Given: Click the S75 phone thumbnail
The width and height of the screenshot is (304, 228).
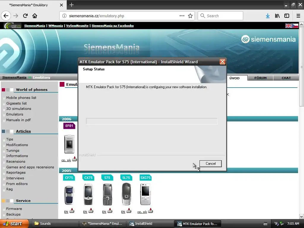Looking at the screenshot, I should (x=107, y=195).
